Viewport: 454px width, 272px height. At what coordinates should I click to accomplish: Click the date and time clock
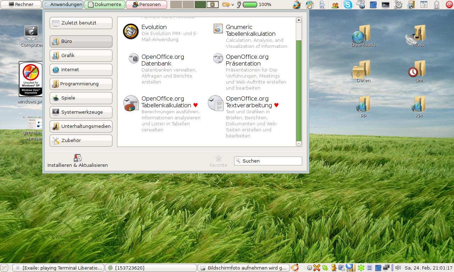(x=428, y=268)
